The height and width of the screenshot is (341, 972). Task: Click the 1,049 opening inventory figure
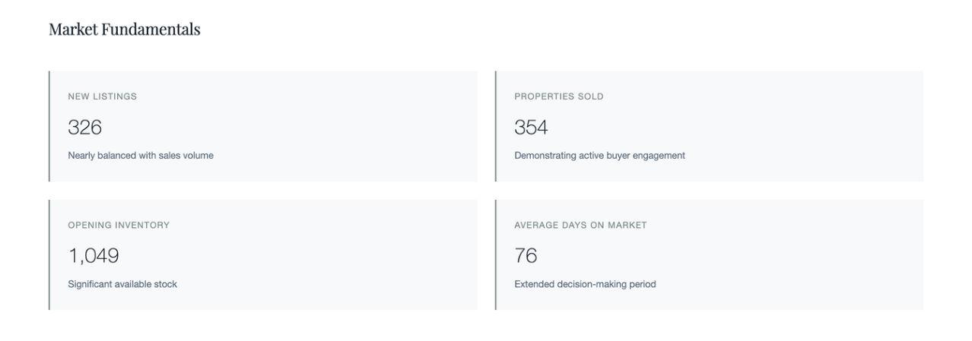[94, 256]
